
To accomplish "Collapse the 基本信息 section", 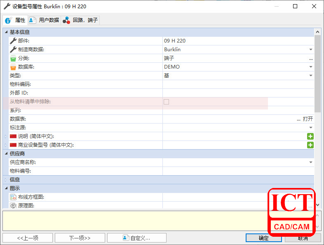I will coord(6,32).
